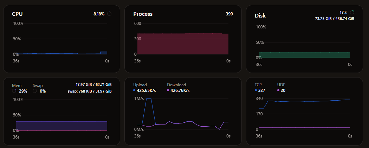The image size is (369, 148).
Task: Click the 425.65K/s upload speed
Action: point(146,90)
